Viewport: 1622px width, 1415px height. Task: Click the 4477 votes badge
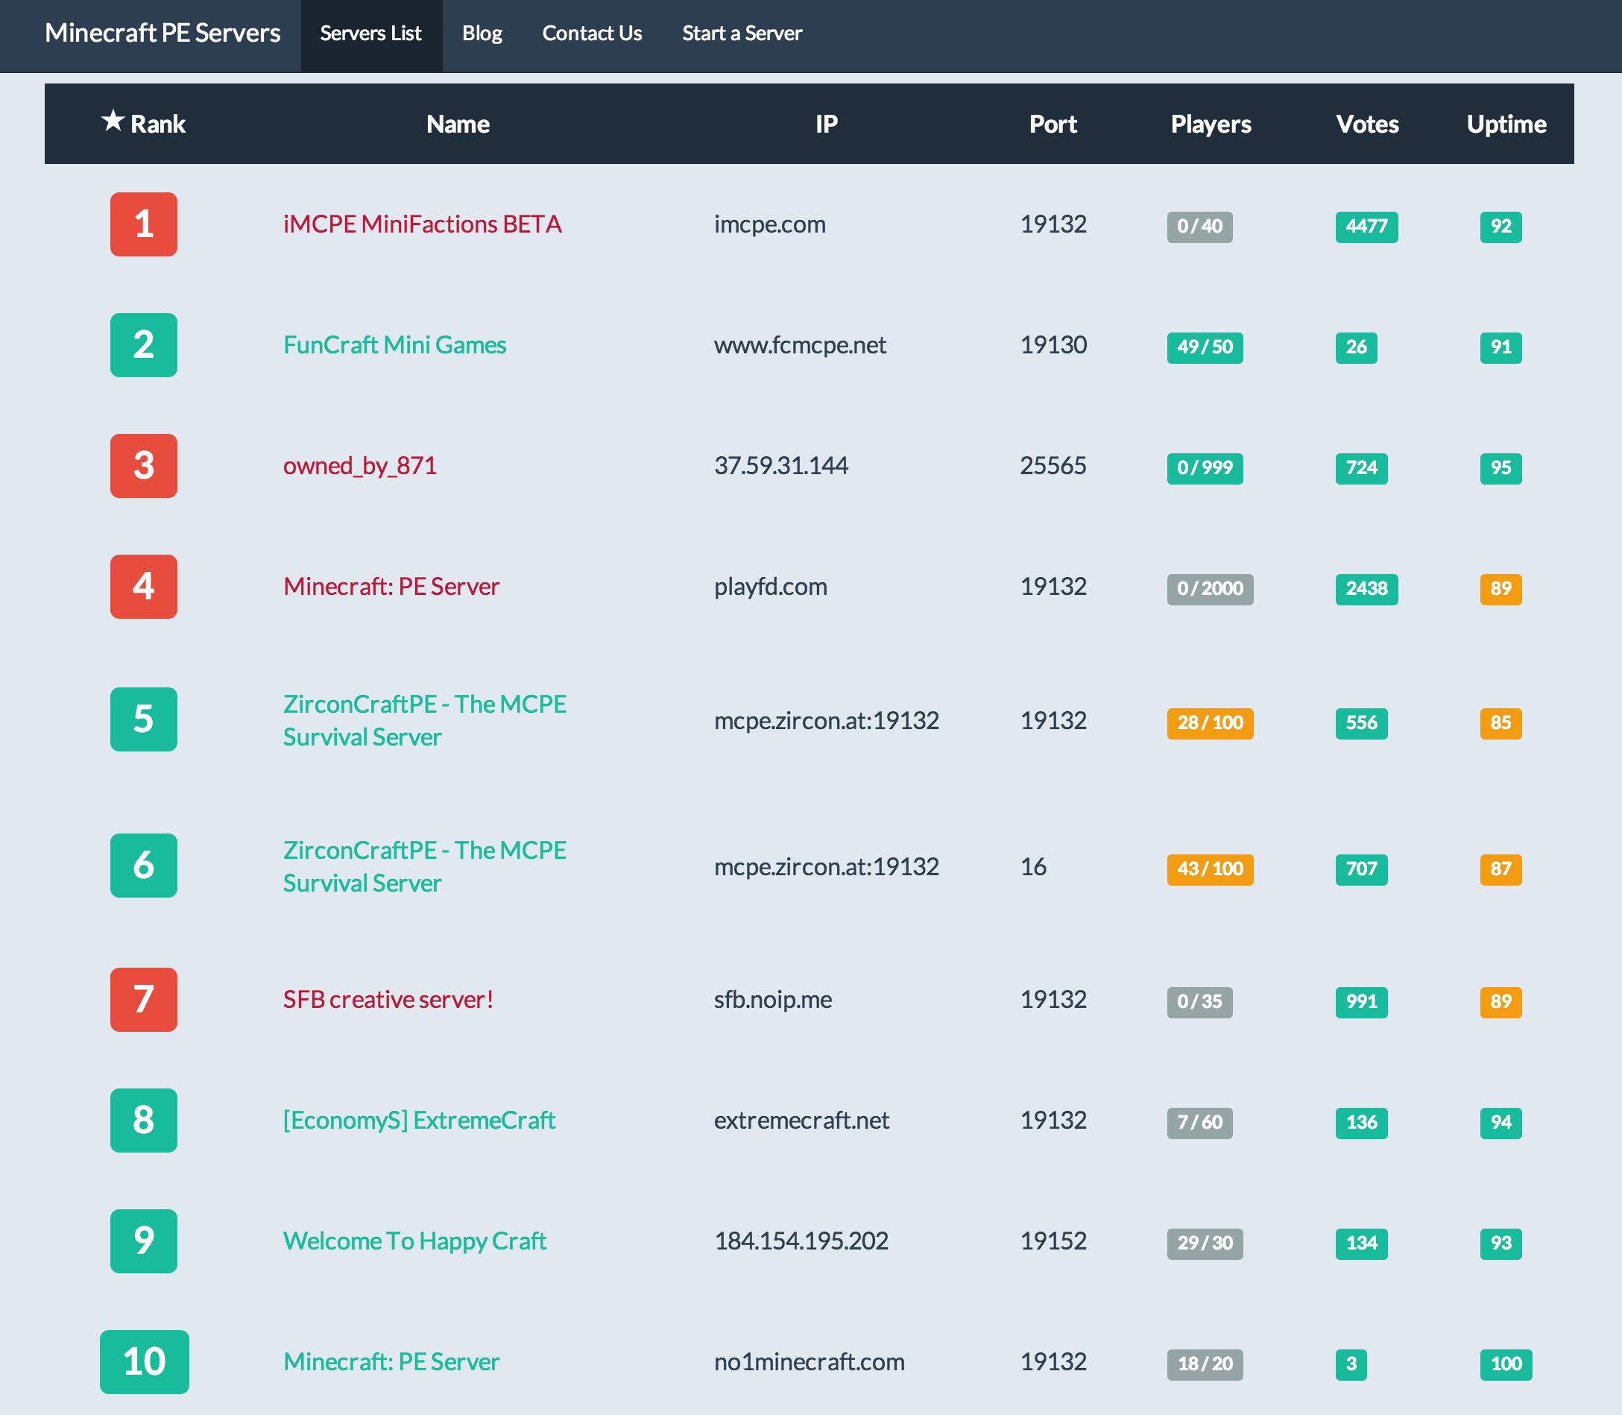1366,227
